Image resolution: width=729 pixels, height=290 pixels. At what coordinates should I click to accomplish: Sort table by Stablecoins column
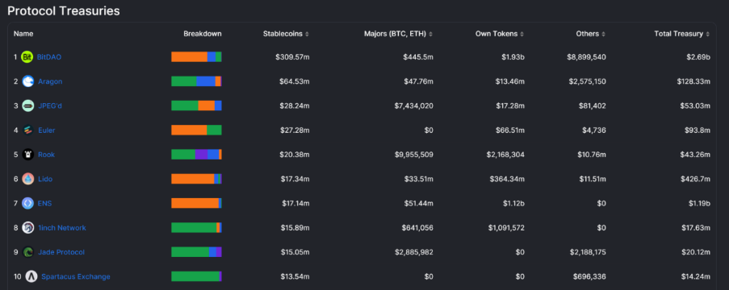(286, 34)
